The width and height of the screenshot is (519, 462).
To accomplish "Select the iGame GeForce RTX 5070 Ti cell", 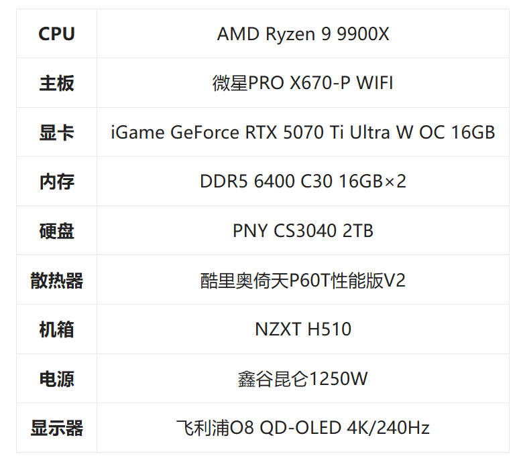I will click(302, 133).
